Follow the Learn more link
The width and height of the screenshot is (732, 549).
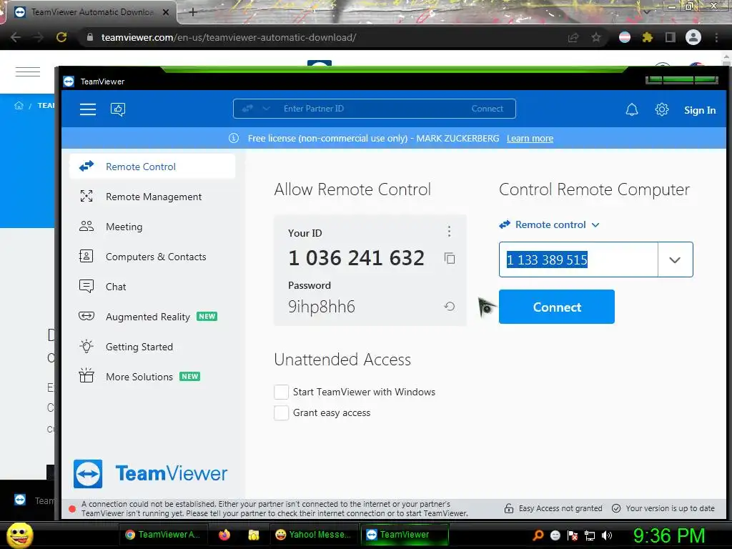tap(530, 138)
